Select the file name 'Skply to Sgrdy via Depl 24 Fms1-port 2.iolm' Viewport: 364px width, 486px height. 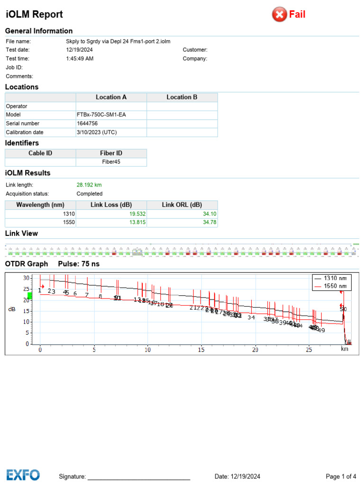[x=118, y=41]
